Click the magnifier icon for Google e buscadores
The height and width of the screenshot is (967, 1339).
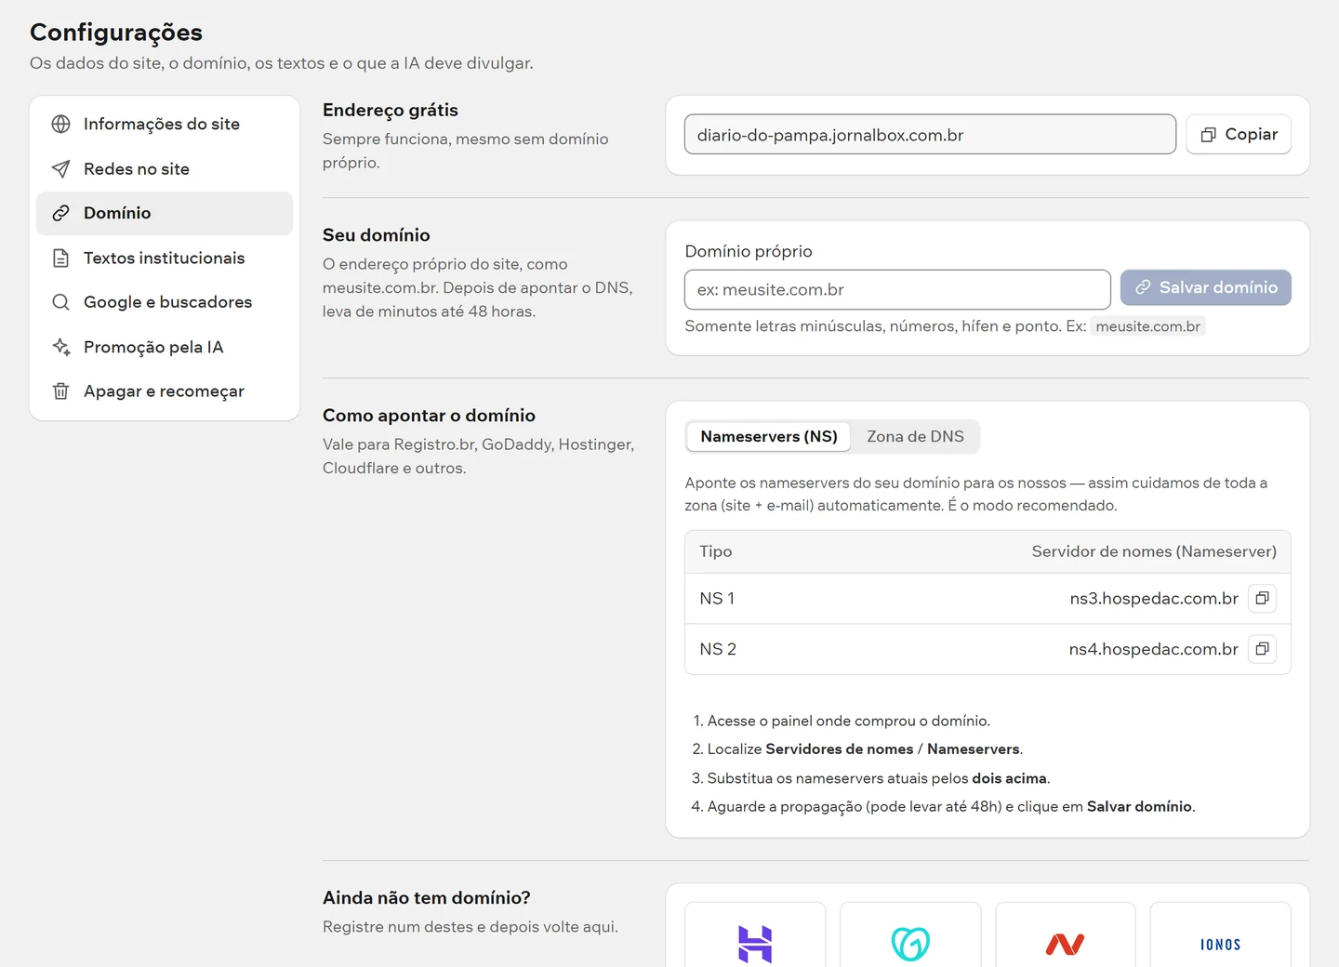pos(61,302)
